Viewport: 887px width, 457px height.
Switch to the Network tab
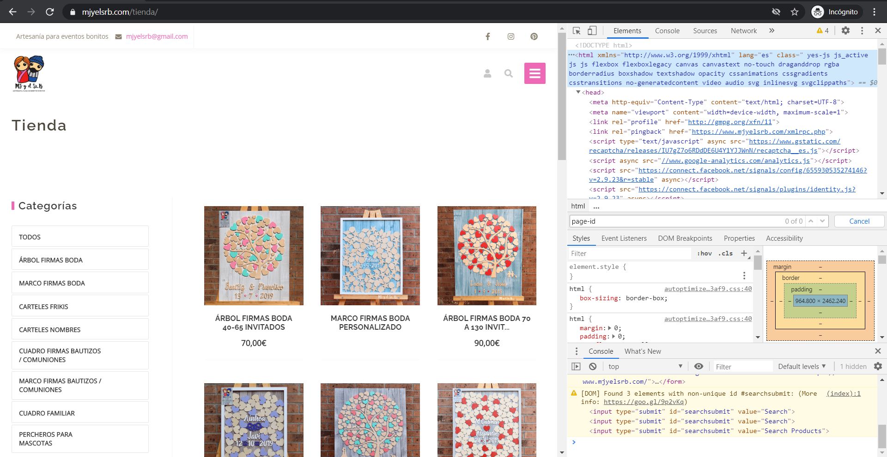[x=744, y=31]
